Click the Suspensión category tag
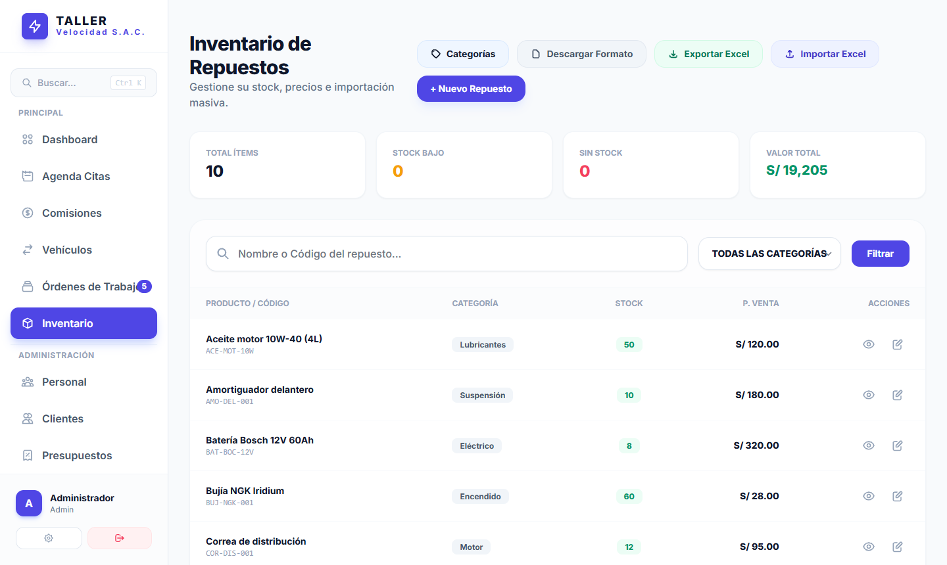947x565 pixels. [483, 395]
